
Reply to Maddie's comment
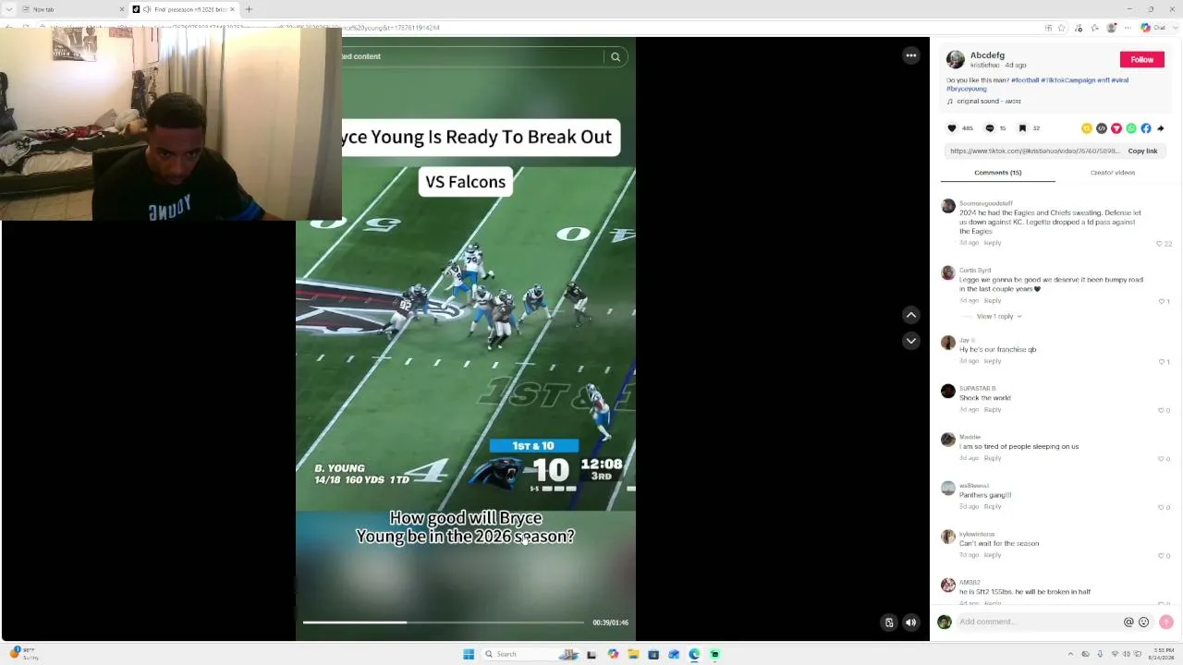(993, 458)
